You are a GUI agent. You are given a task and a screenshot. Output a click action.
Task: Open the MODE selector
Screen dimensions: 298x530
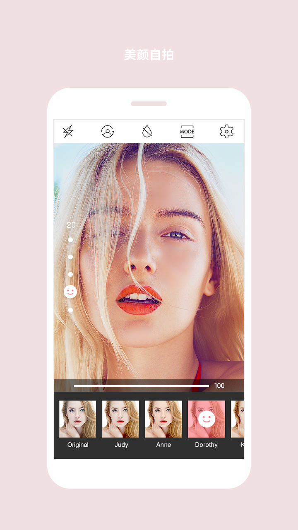[187, 132]
